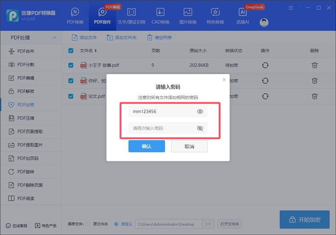Image resolution: width=336 pixels, height=235 pixels.
Task: Uncheck 小王子 故事.pdf checkbox
Action: pos(71,65)
